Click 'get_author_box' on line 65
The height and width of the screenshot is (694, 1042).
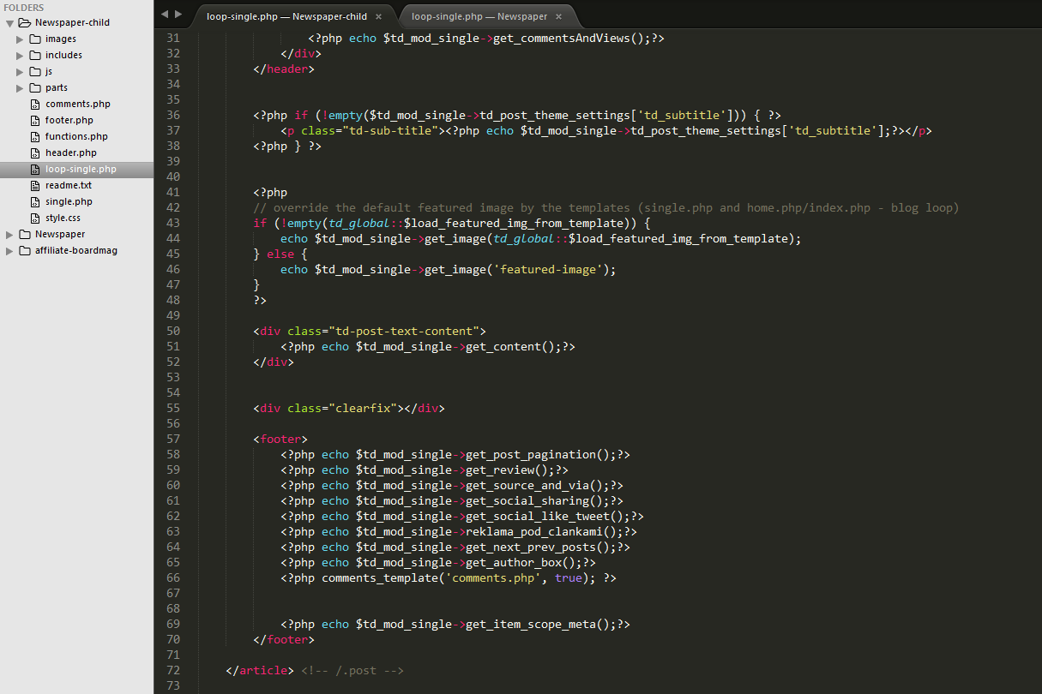coord(514,563)
